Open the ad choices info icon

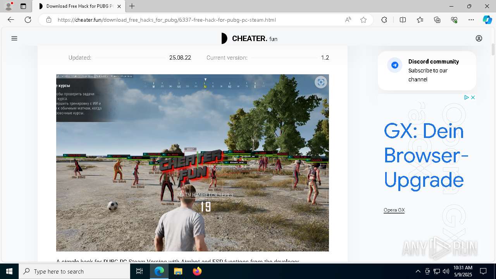[x=467, y=97]
